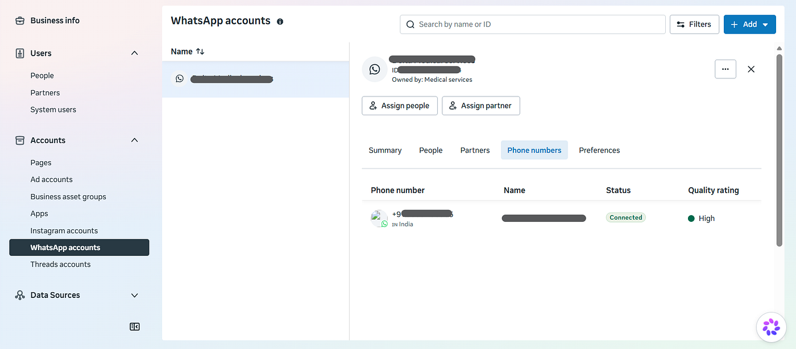Switch to the Partners tab
The height and width of the screenshot is (349, 796).
(x=475, y=150)
